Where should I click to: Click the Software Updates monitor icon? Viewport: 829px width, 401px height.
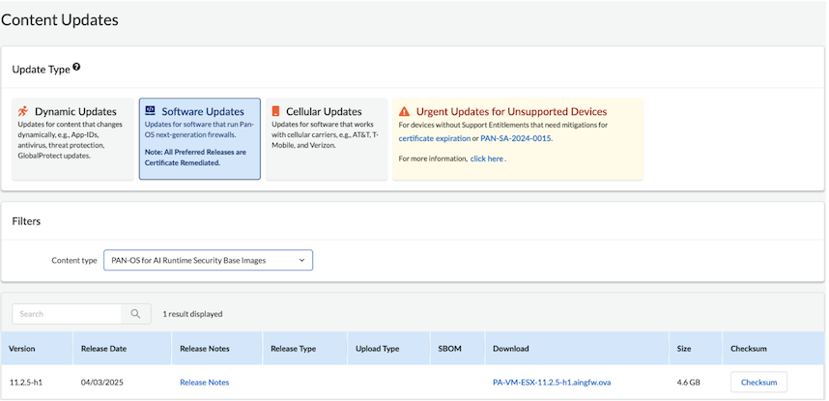[x=151, y=111]
